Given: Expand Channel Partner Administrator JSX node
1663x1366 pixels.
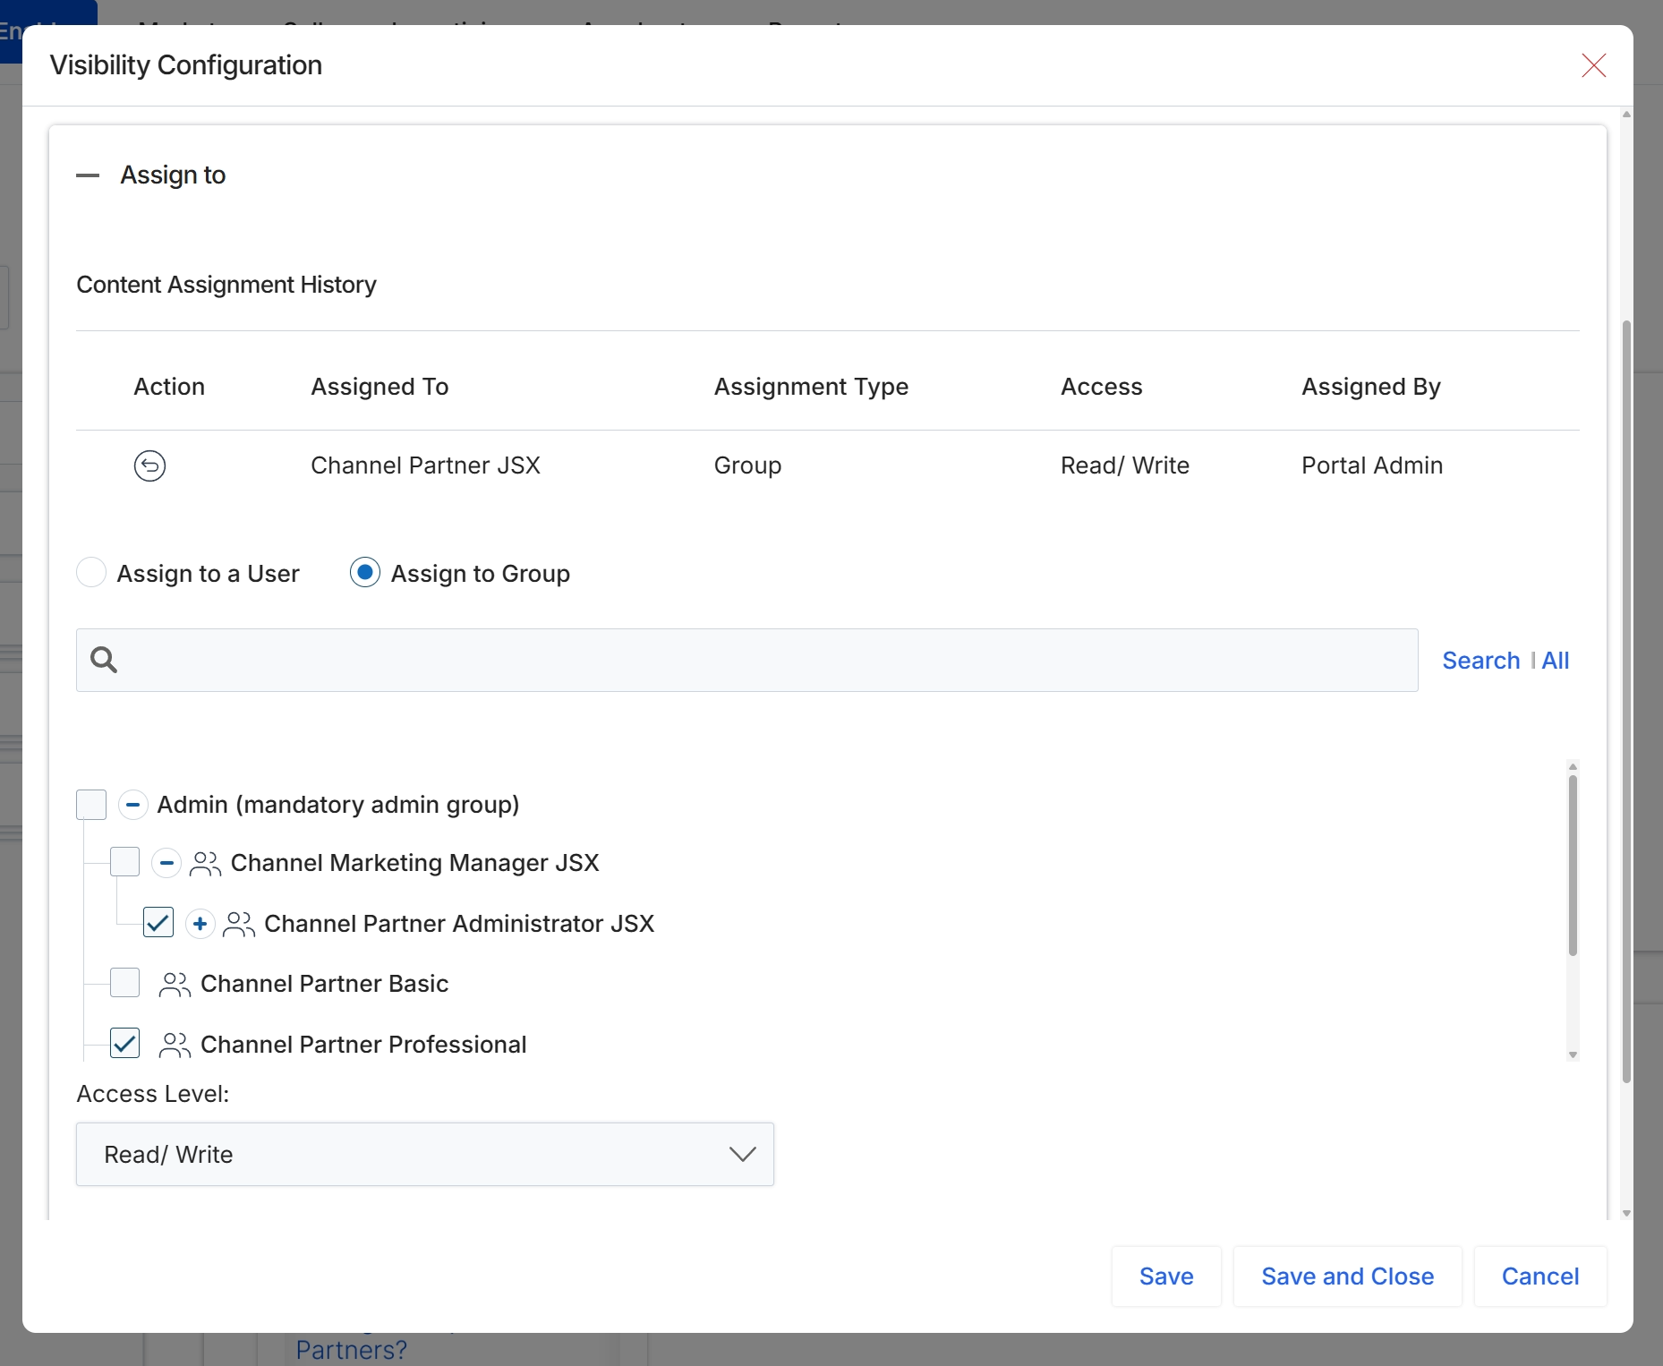Looking at the screenshot, I should [x=200, y=923].
